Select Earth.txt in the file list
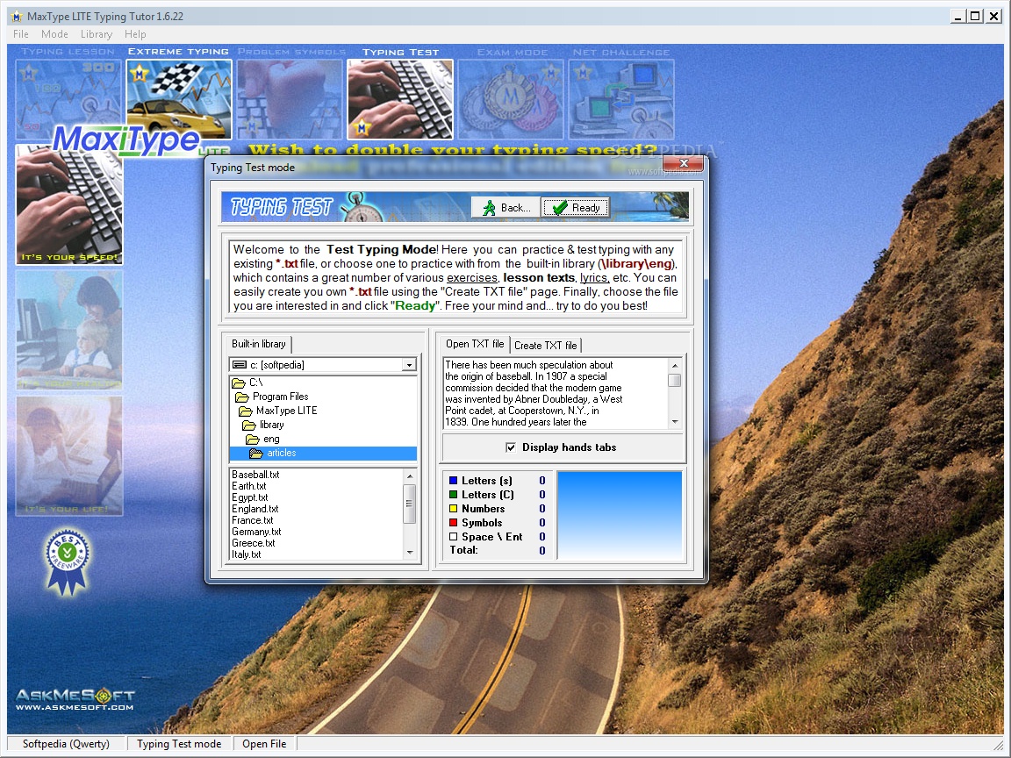This screenshot has height=758, width=1011. point(249,486)
